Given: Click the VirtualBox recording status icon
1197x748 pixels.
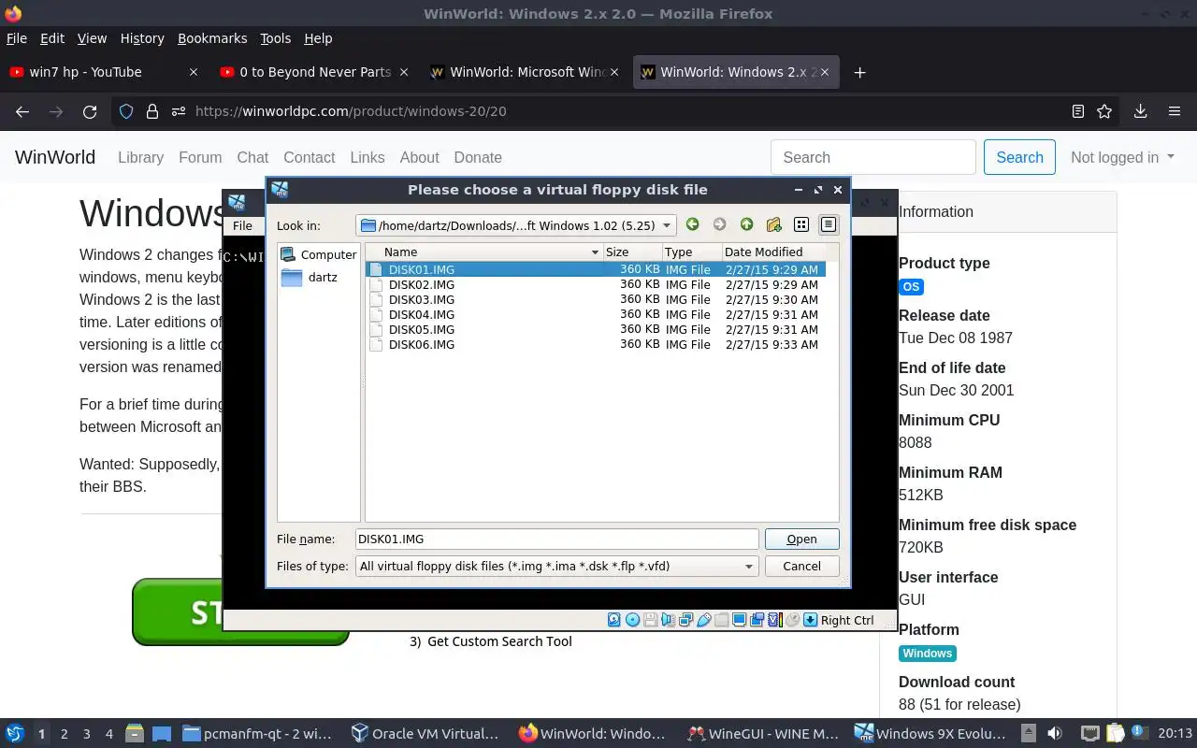Looking at the screenshot, I should [x=757, y=620].
